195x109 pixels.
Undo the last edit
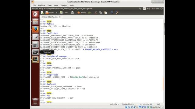pyautogui.click(x=82, y=13)
